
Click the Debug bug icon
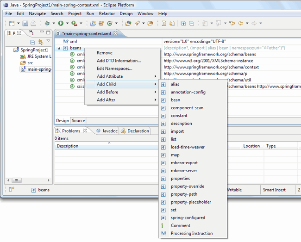[x=47, y=23]
